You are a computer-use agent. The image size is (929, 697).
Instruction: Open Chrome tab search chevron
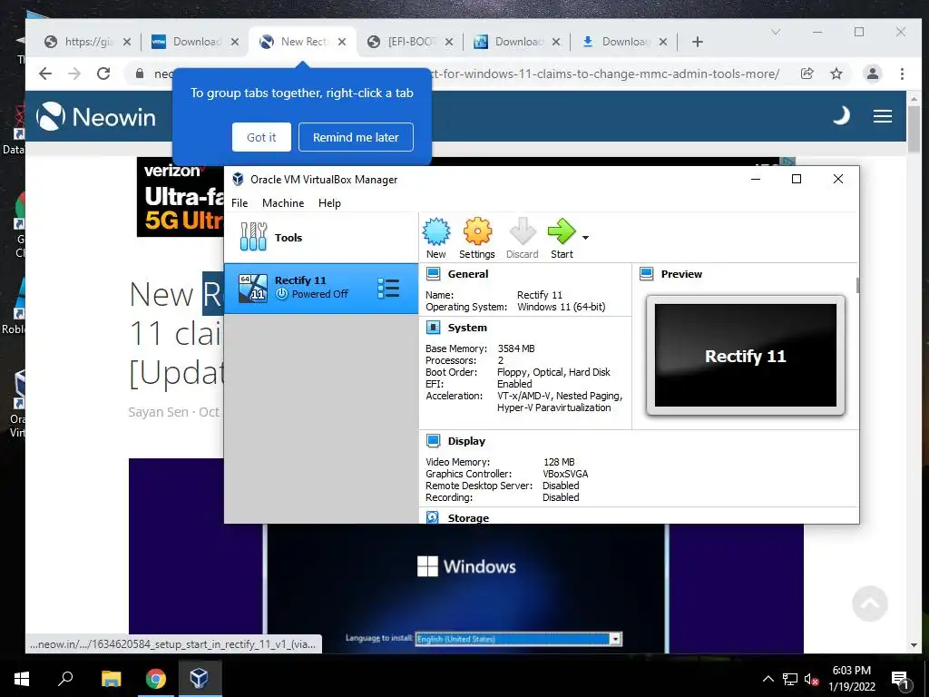[x=776, y=32]
